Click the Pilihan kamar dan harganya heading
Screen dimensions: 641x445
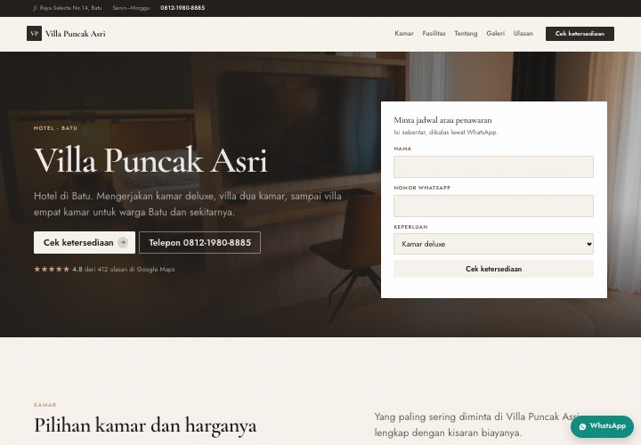pos(145,425)
